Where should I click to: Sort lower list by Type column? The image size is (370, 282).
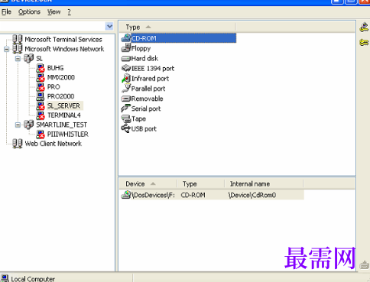pyautogui.click(x=201, y=183)
